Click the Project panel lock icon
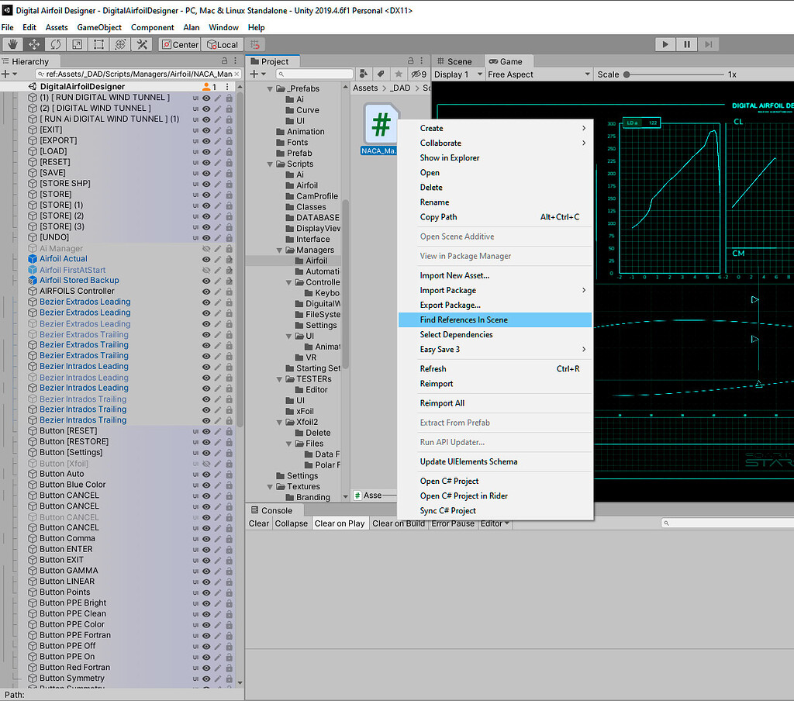The image size is (794, 701). [409, 61]
